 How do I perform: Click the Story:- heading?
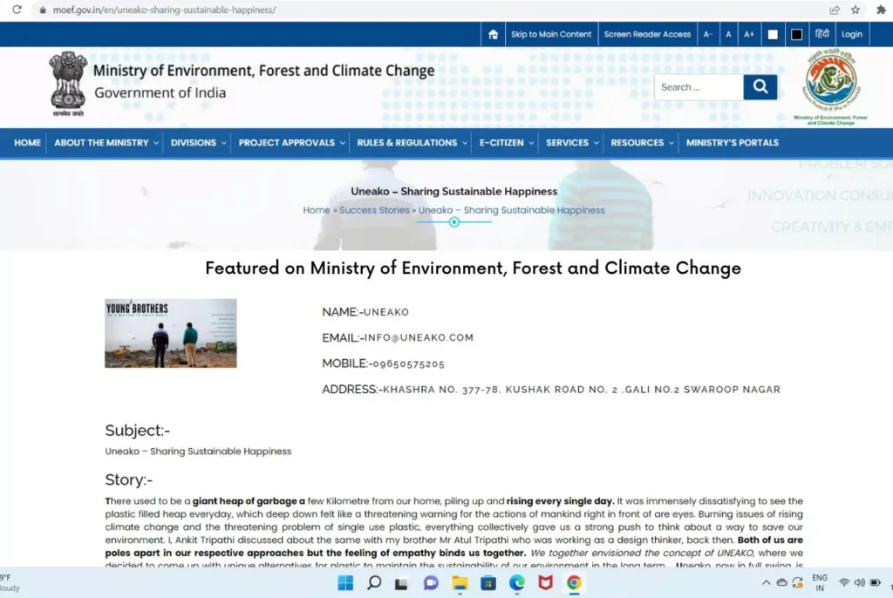[129, 480]
